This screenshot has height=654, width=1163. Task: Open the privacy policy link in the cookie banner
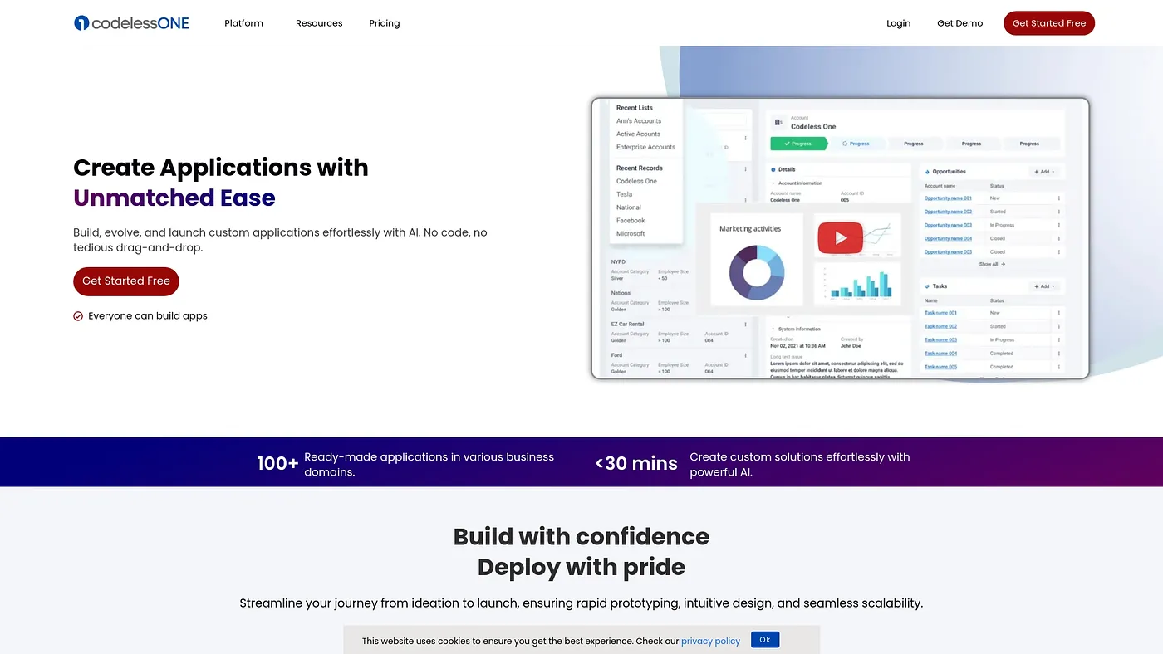(x=710, y=641)
